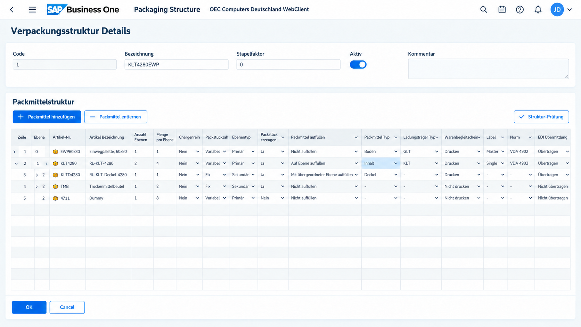Open the search icon in header
The width and height of the screenshot is (581, 327).
point(483,10)
